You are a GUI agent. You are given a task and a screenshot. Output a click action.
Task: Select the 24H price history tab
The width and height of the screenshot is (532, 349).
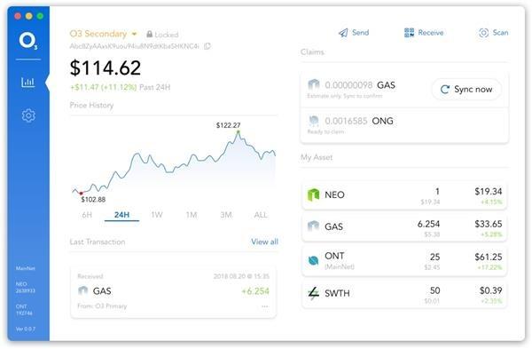[x=121, y=215]
